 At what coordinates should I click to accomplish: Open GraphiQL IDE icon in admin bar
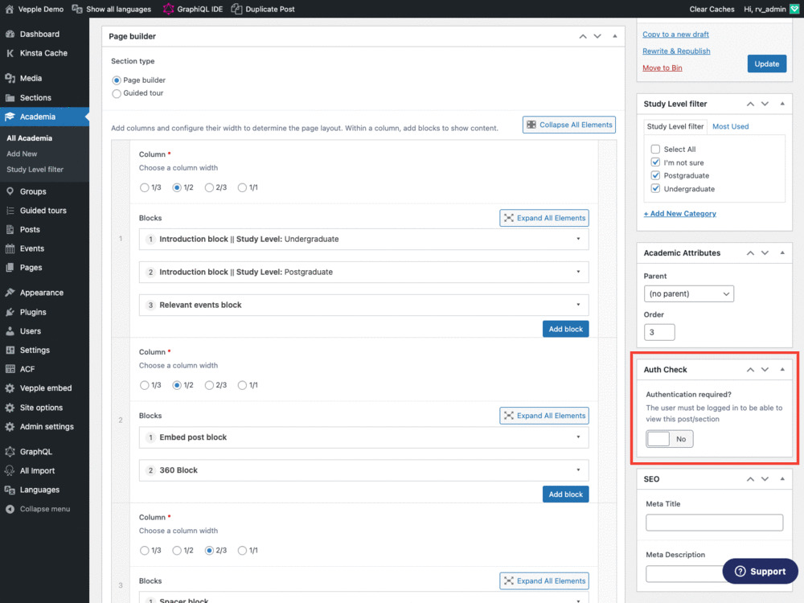click(x=168, y=9)
